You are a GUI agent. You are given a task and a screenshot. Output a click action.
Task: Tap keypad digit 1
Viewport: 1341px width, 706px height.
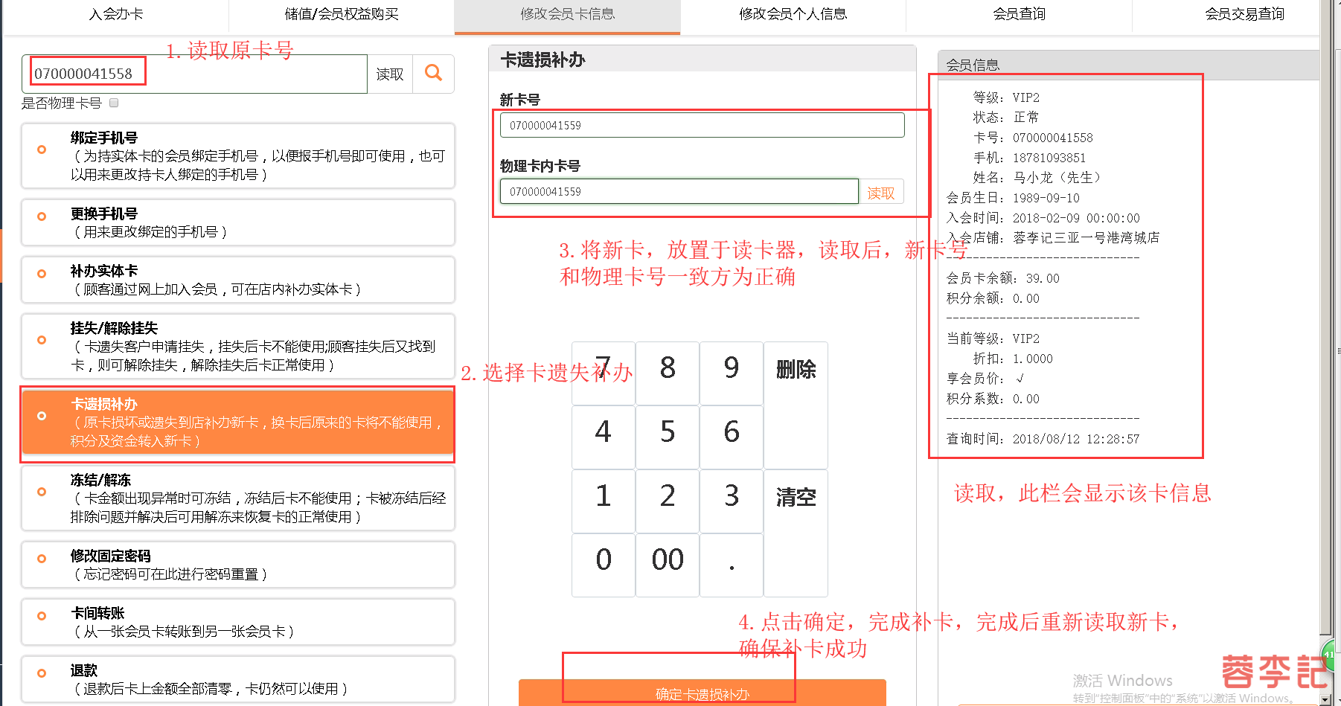604,501
